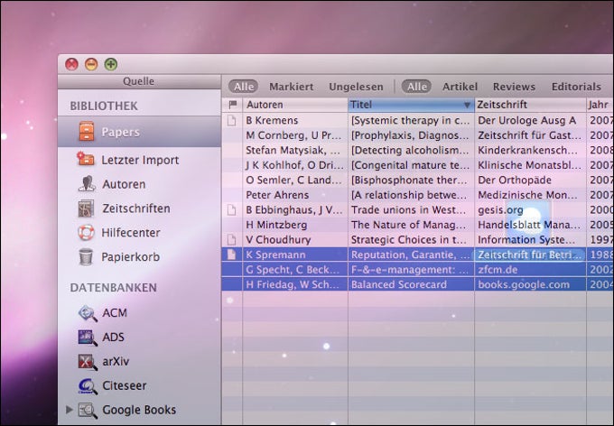The image size is (614, 426).
Task: Select the ADS database entry
Action: pyautogui.click(x=139, y=338)
